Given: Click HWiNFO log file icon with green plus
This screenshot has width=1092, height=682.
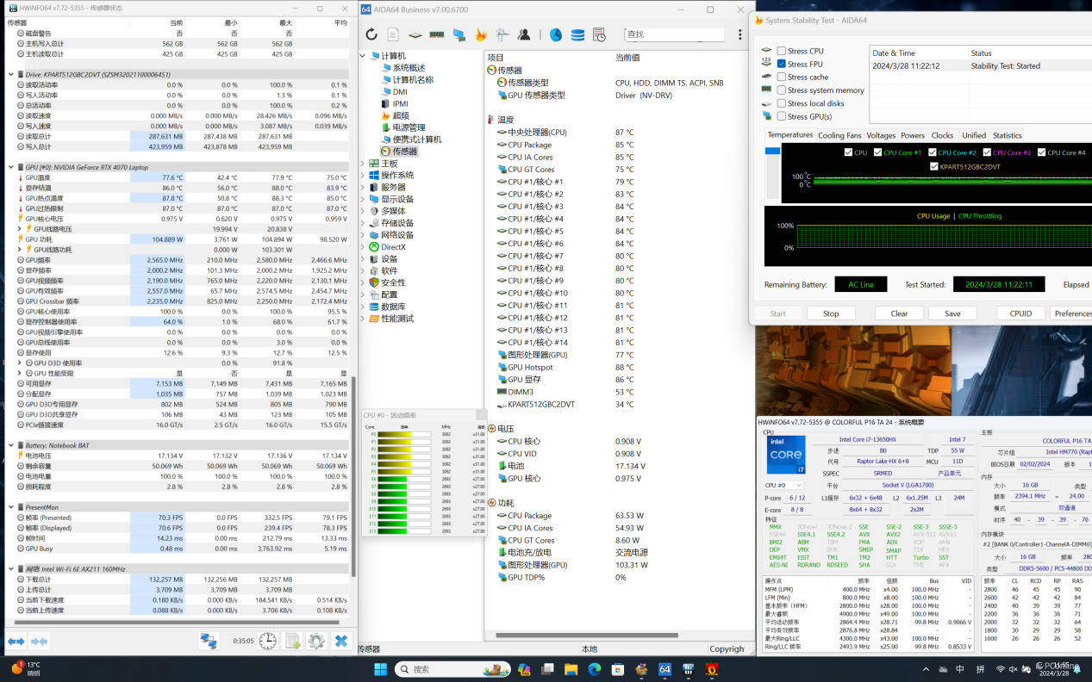Looking at the screenshot, I should click(x=293, y=641).
